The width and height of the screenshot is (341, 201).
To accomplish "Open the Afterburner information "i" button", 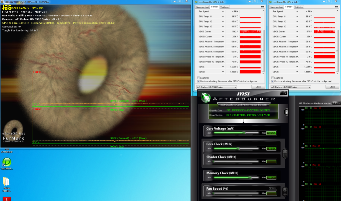I will tap(286, 112).
